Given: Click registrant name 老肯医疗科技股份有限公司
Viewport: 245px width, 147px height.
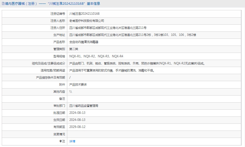Looking at the screenshot, I should [x=86, y=21].
